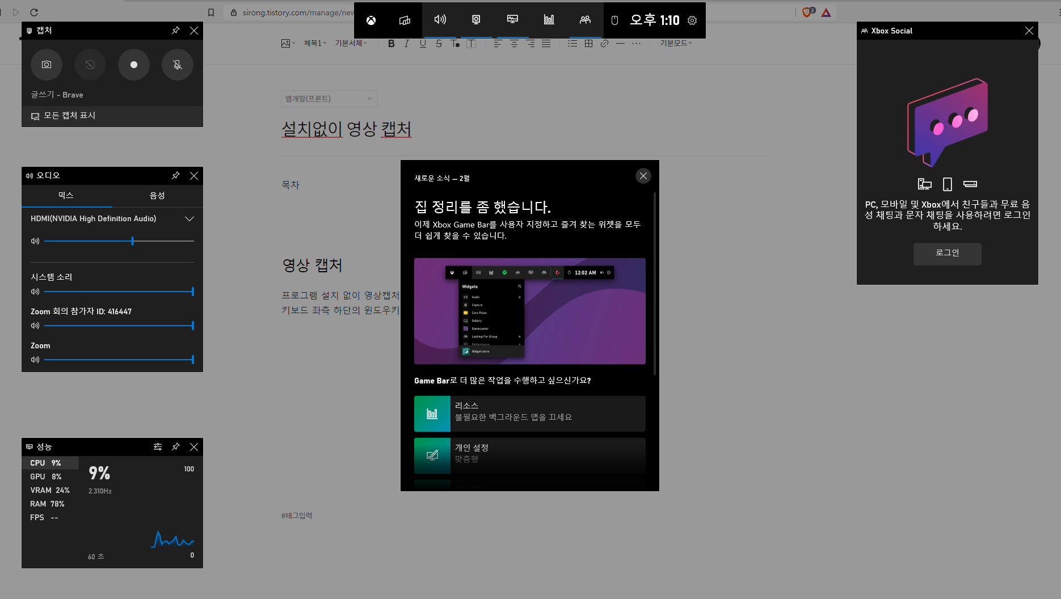Close the 새로운 소식 popup

(643, 176)
